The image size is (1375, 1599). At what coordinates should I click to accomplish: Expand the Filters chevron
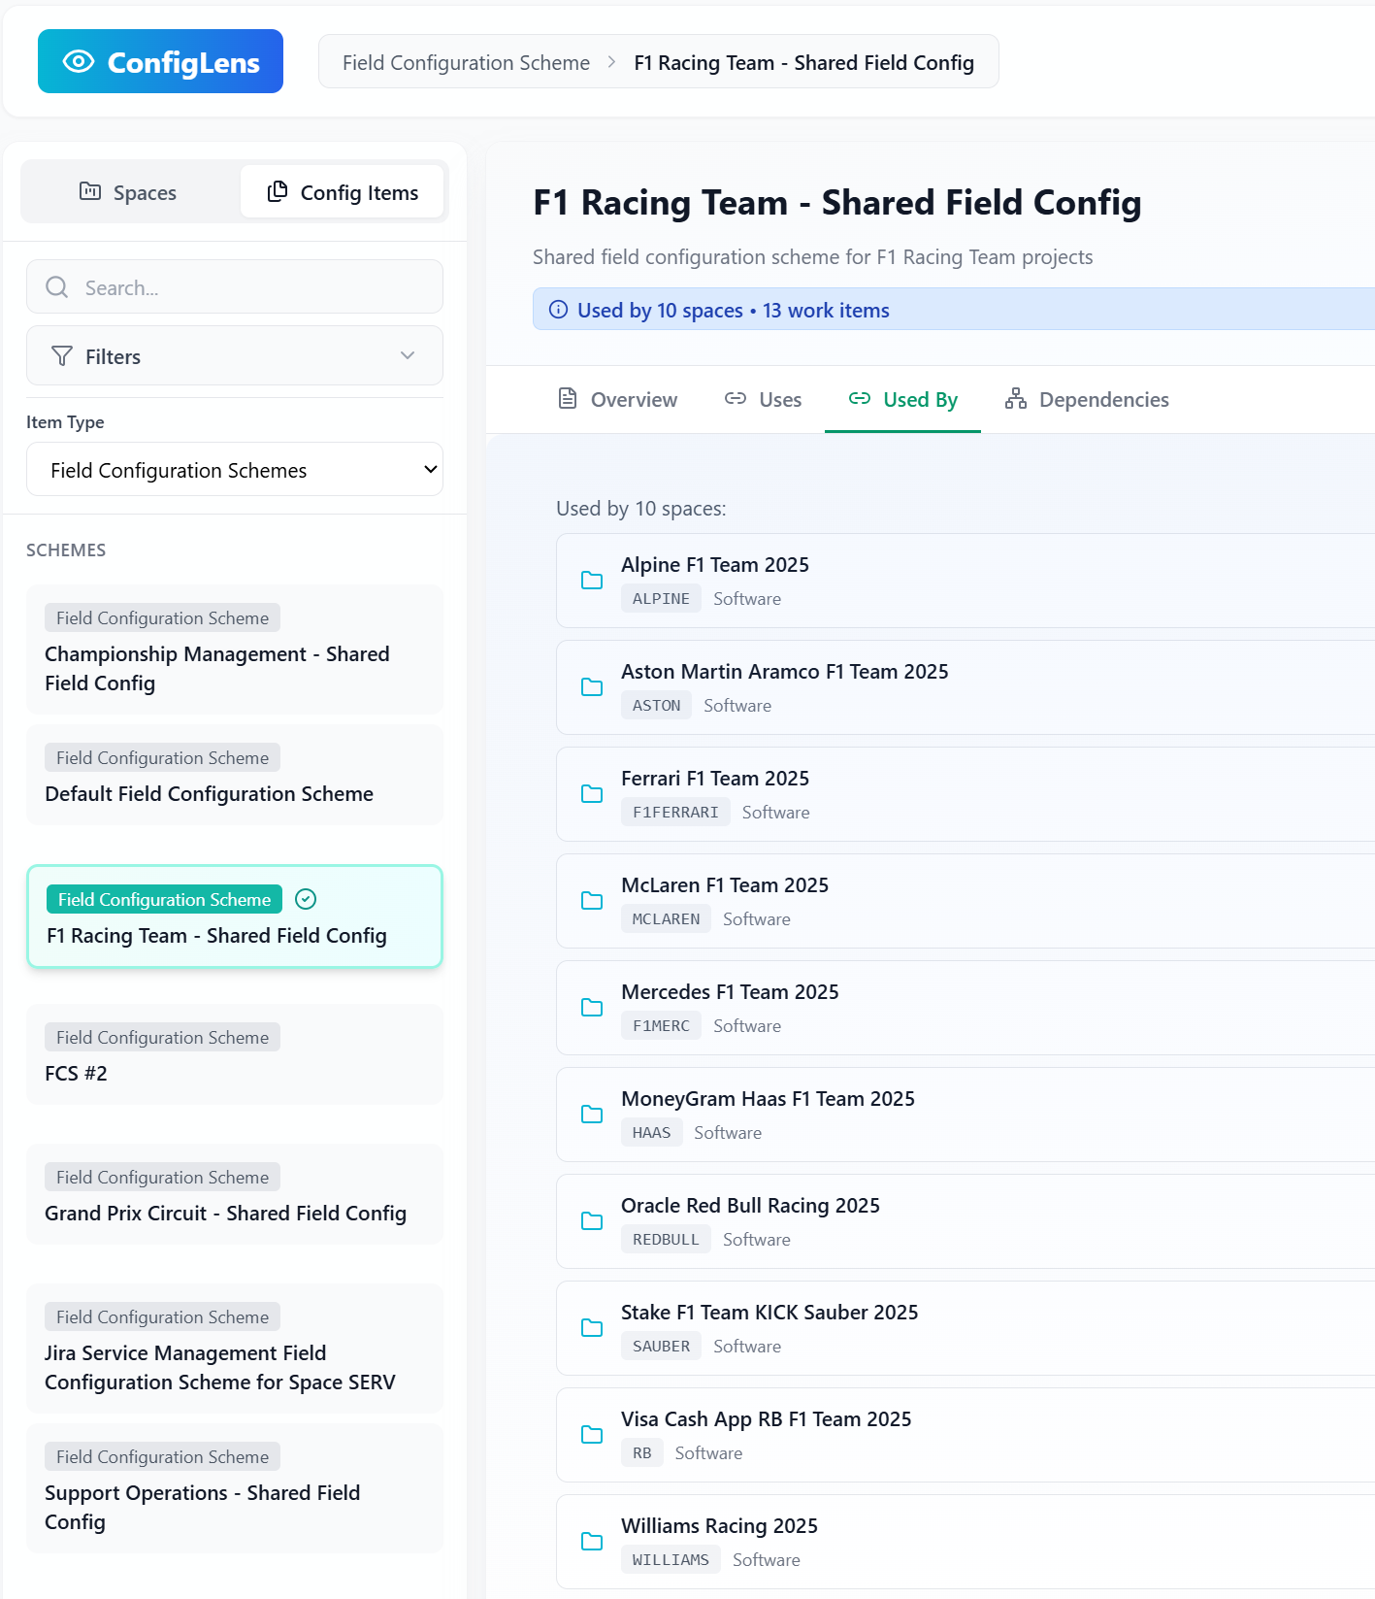408,355
